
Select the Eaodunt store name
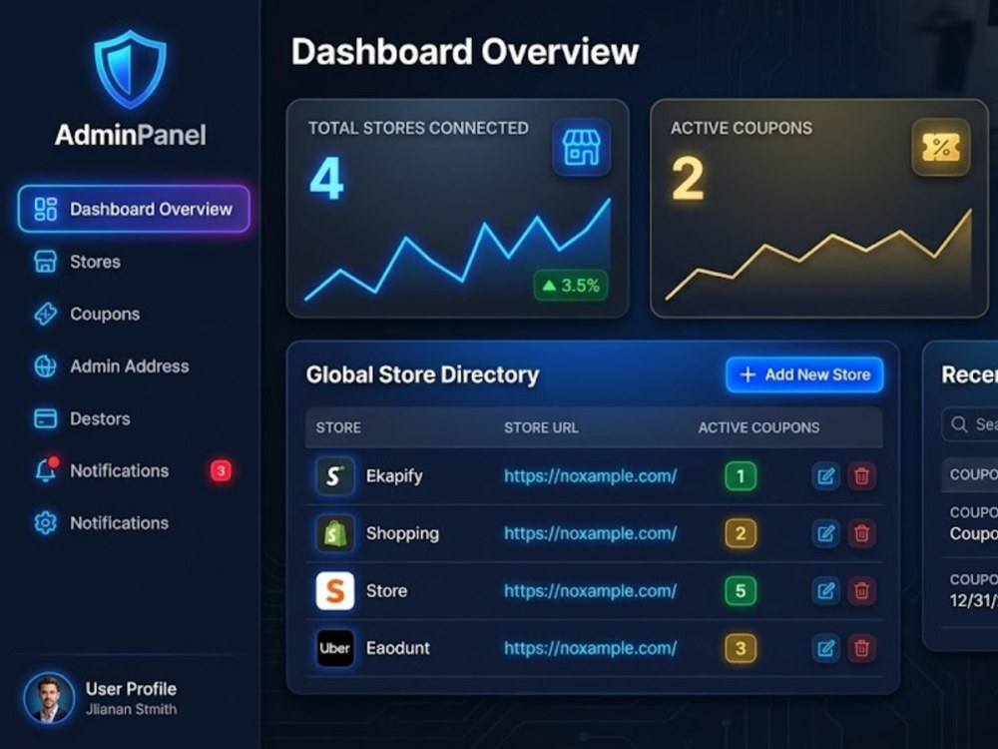click(398, 648)
